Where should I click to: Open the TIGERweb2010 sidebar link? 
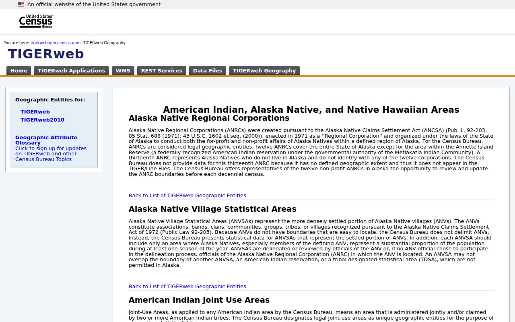(x=42, y=120)
